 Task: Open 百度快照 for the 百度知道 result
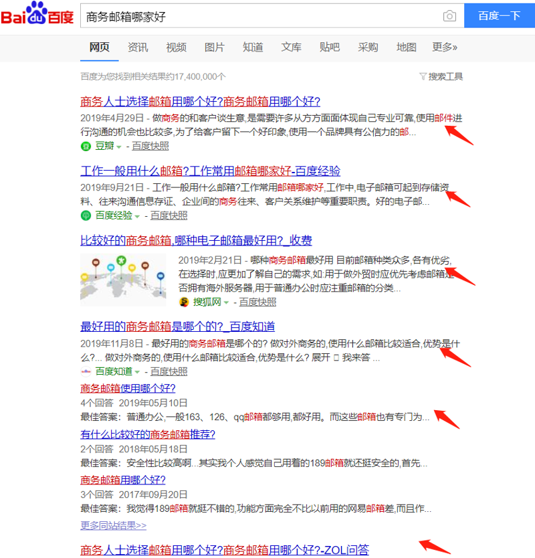[169, 371]
